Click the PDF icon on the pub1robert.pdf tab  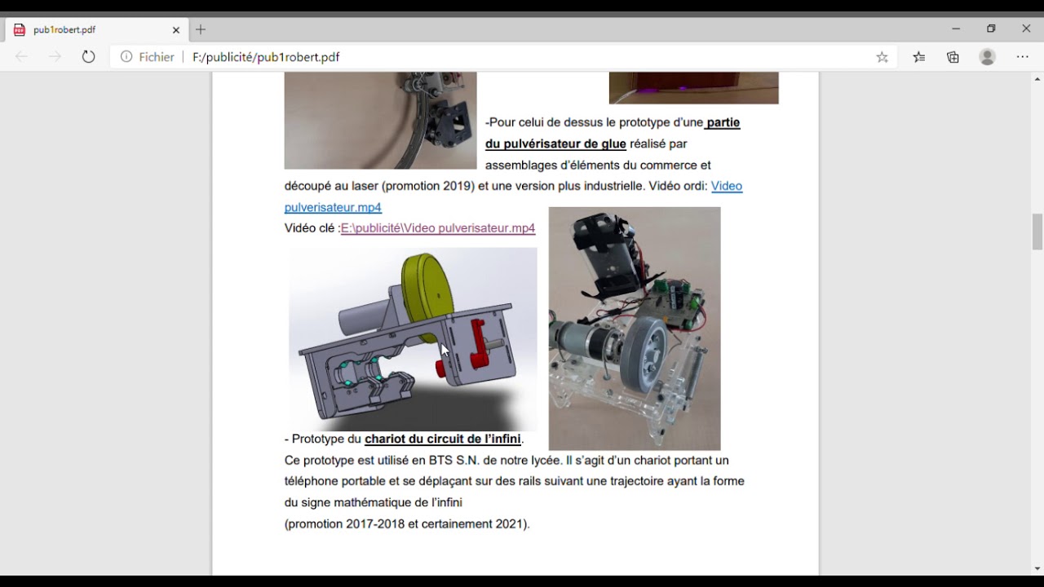20,29
